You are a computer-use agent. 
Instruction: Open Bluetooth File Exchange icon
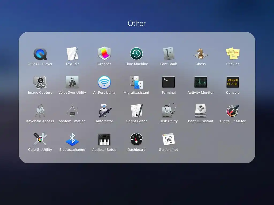click(72, 139)
